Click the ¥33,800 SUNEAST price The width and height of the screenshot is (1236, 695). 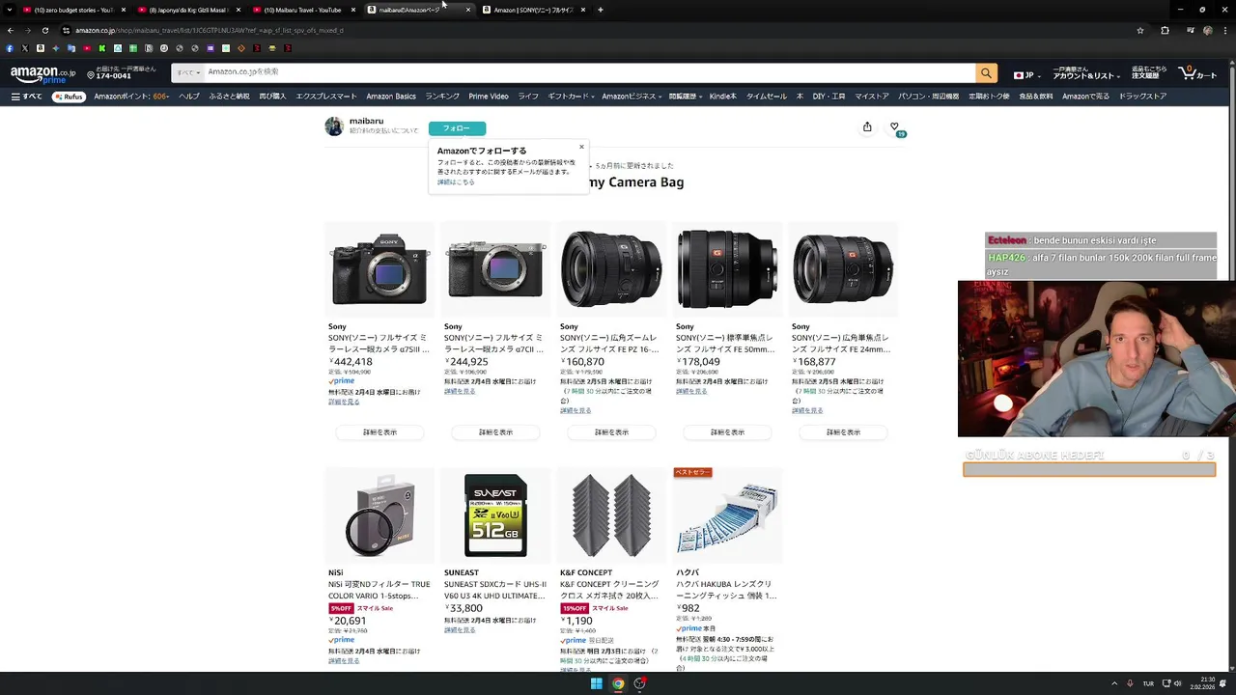(463, 608)
